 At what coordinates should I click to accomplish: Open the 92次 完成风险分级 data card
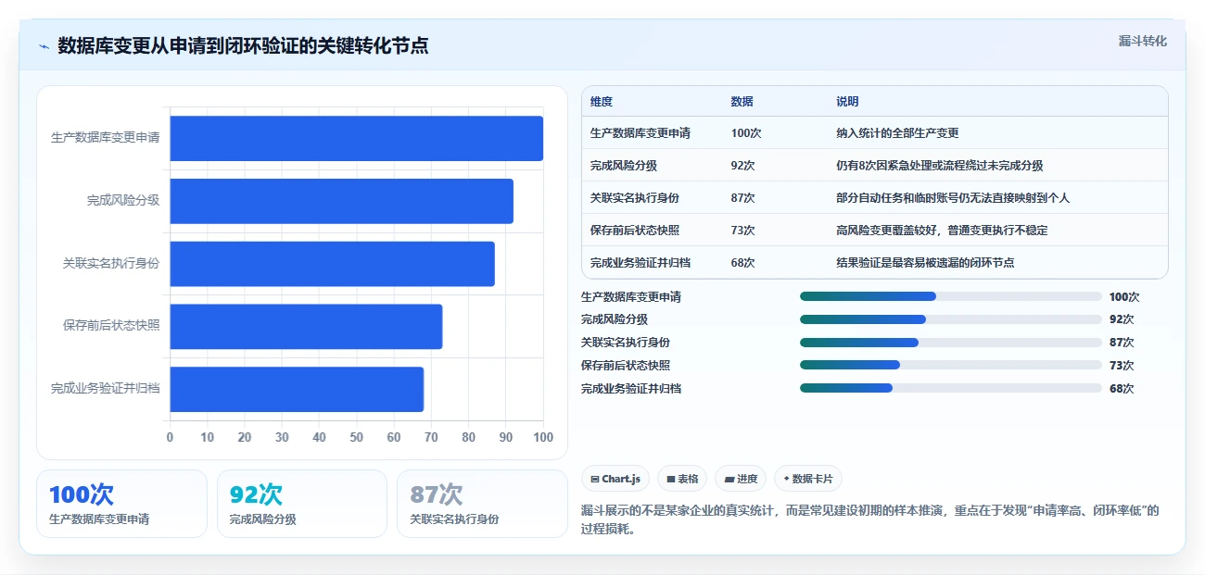[302, 504]
